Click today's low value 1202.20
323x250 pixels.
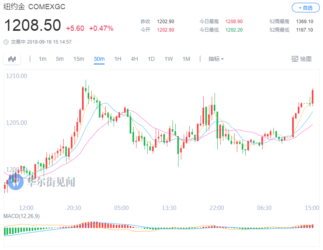(x=234, y=30)
